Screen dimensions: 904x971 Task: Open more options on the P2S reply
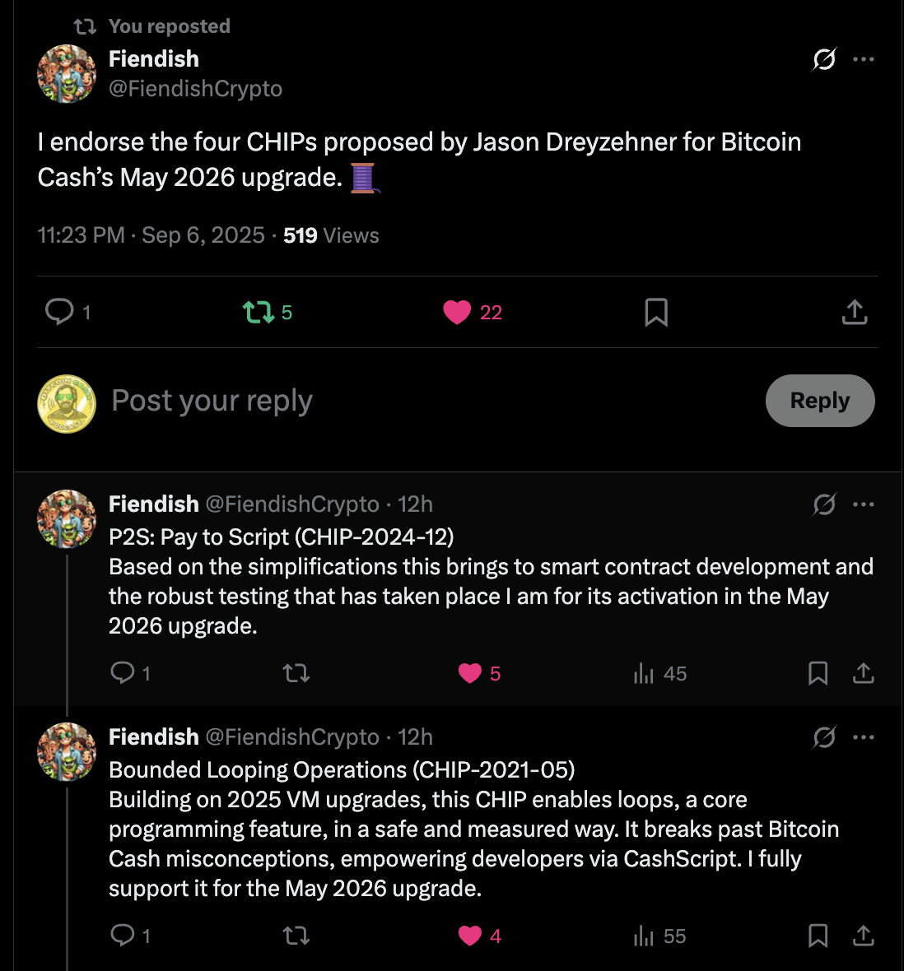click(x=863, y=504)
